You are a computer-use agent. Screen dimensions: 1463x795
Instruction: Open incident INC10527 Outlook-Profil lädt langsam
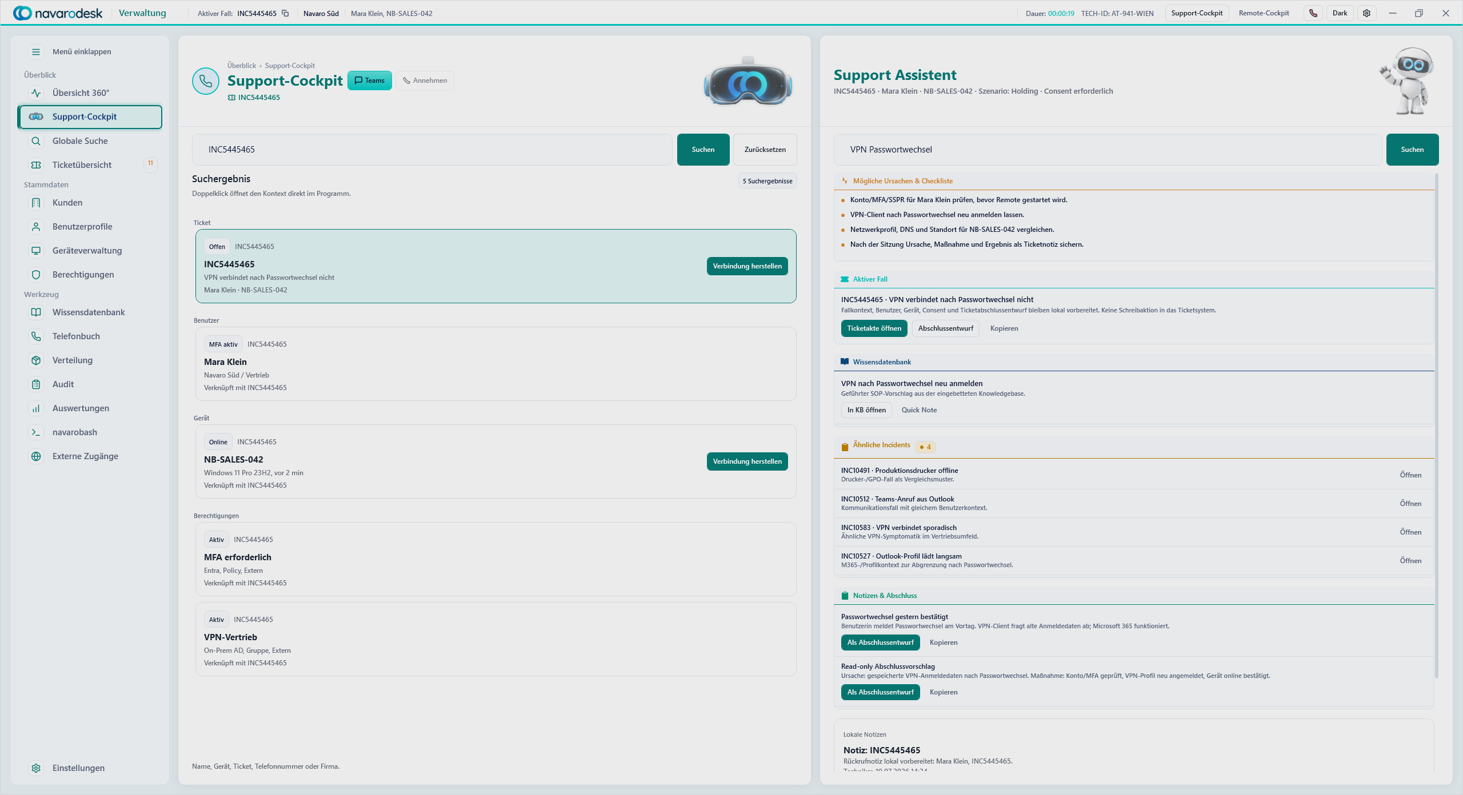(1410, 561)
